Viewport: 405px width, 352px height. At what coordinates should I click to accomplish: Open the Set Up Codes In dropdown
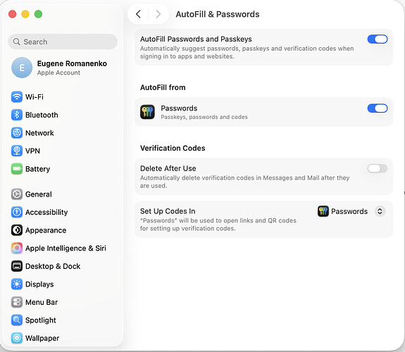(x=351, y=211)
